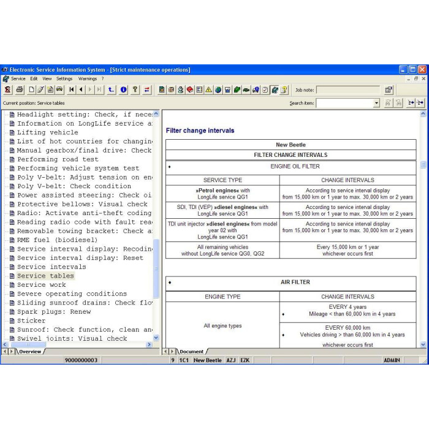Open the blue information 'i' icon

tap(123, 89)
